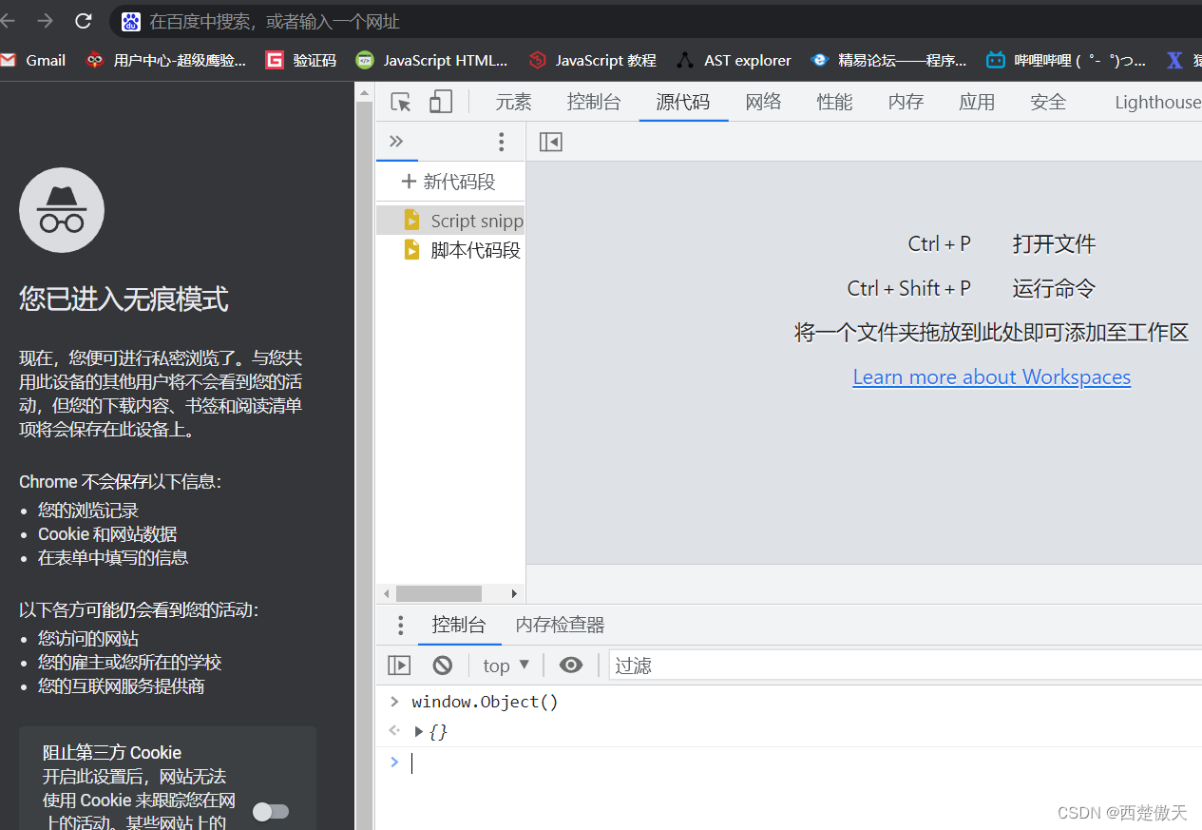Image resolution: width=1202 pixels, height=830 pixels.
Task: Open Gmail from the bookmarks bar
Action: click(x=33, y=59)
